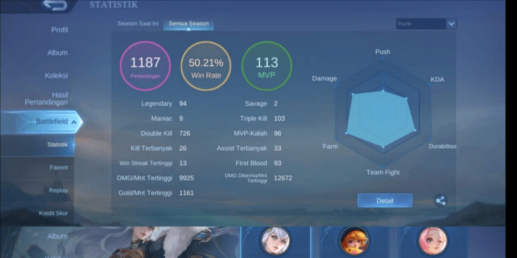Select the Semua Season tab
The height and width of the screenshot is (258, 517).
tap(189, 23)
